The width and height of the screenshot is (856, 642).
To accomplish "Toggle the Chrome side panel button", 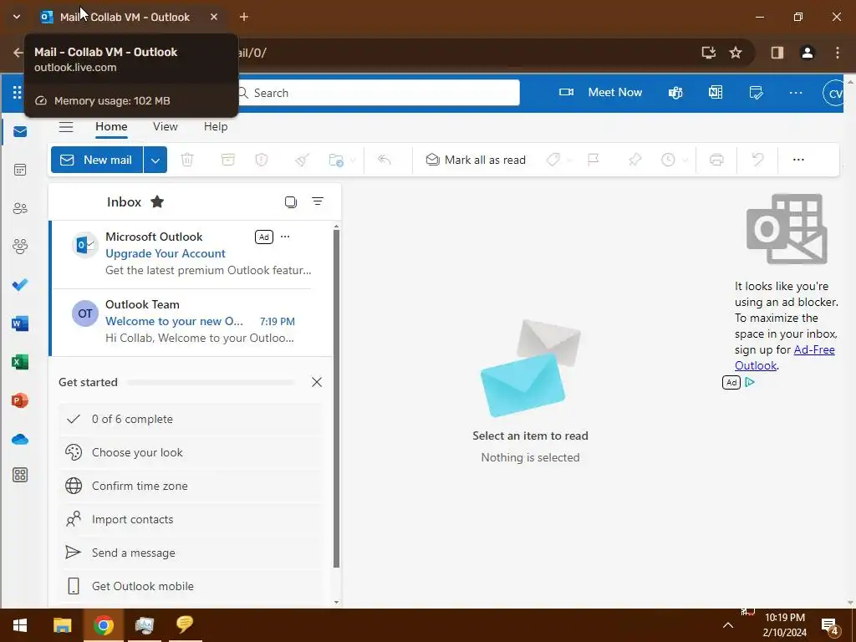I will 777,53.
